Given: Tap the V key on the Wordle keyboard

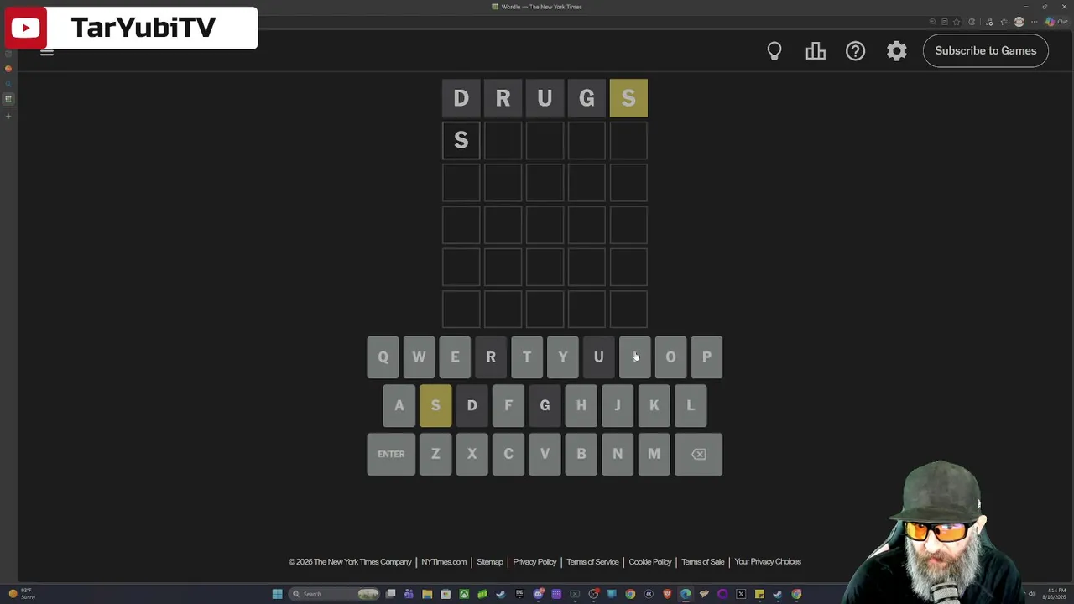Looking at the screenshot, I should click(x=545, y=454).
